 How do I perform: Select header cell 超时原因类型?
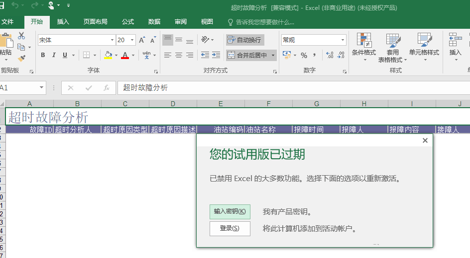coord(125,129)
